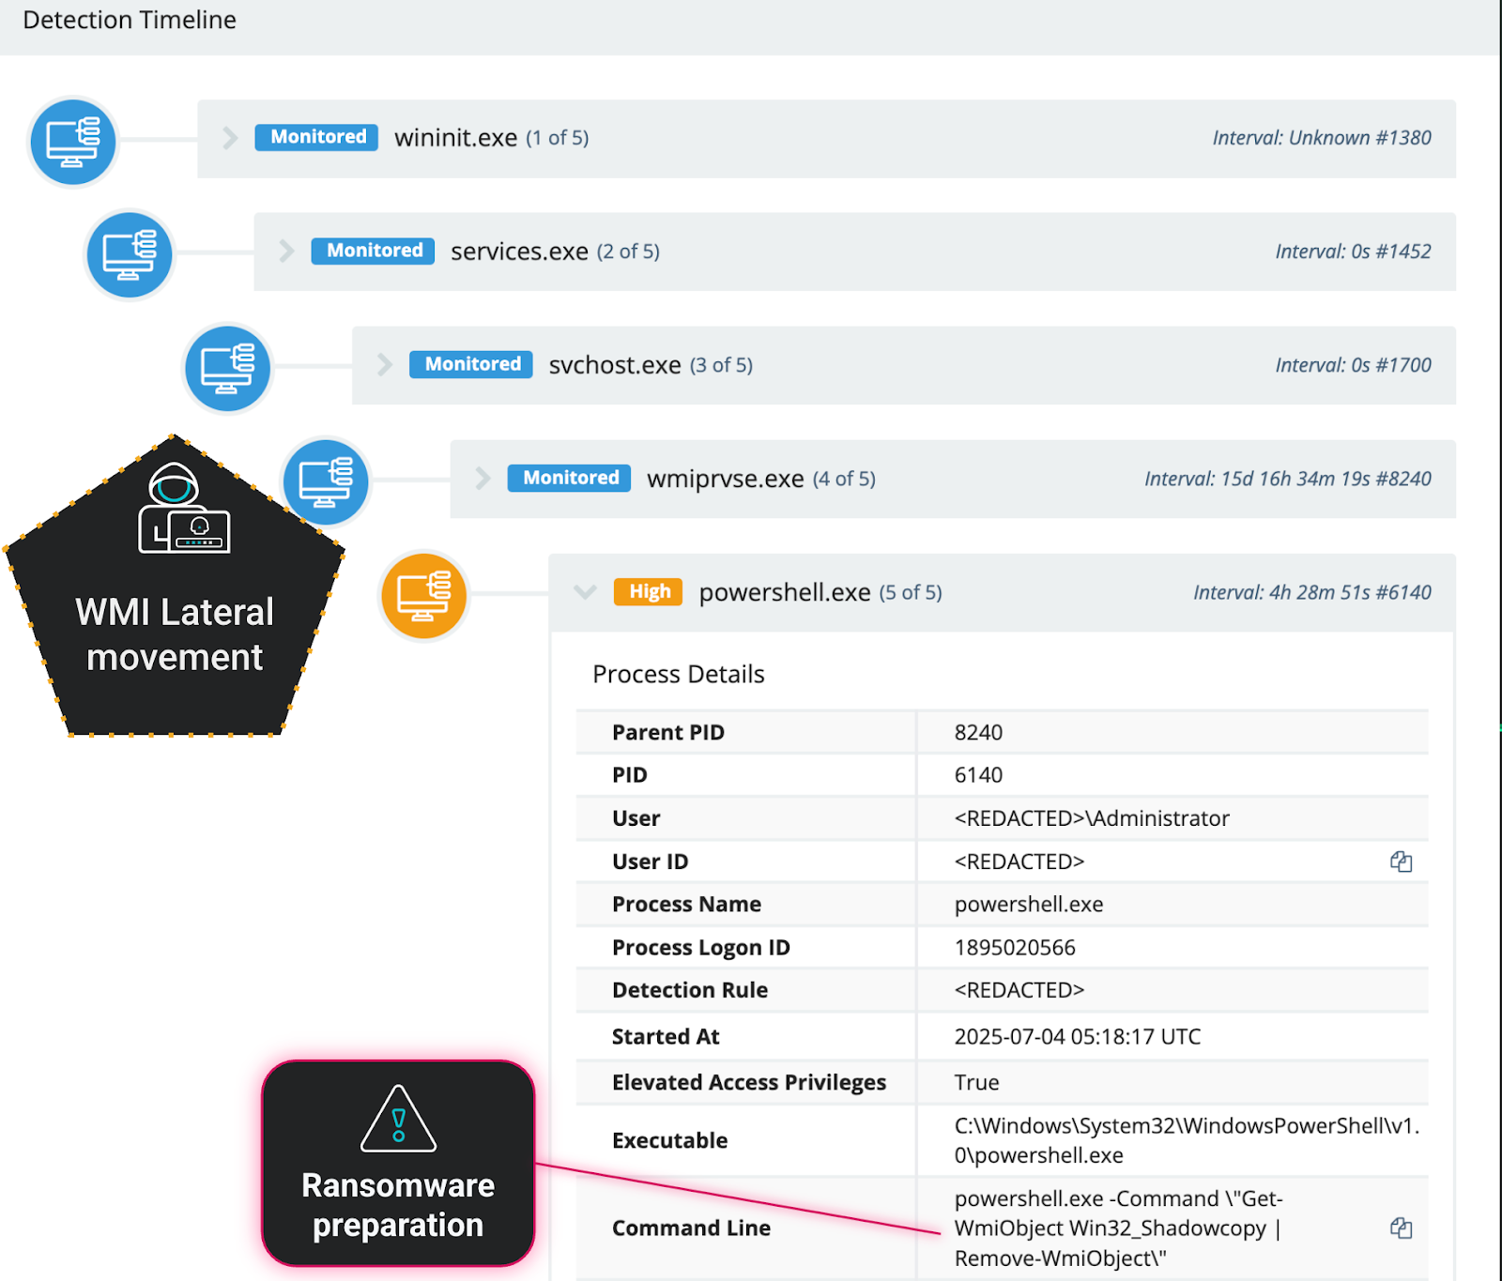The image size is (1502, 1281).
Task: Expand the wininit.exe timeline entry
Action: (x=230, y=138)
